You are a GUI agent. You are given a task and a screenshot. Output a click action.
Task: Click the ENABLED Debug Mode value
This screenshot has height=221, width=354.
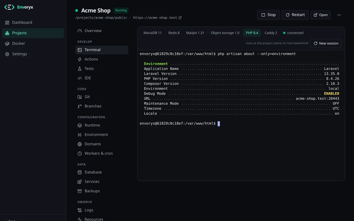(x=332, y=94)
